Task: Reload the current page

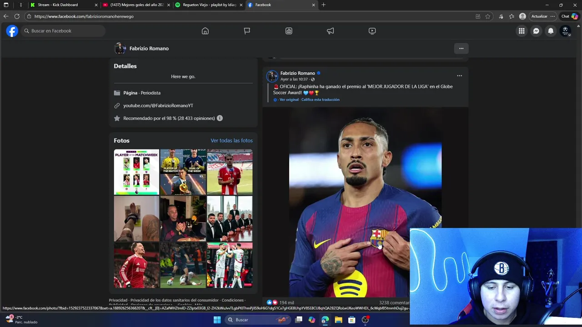Action: click(x=17, y=16)
